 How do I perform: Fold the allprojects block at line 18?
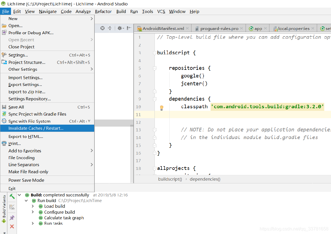click(x=155, y=168)
